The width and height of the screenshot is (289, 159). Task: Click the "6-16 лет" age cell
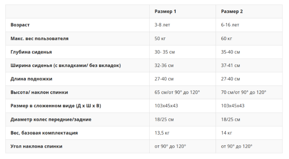(230, 25)
